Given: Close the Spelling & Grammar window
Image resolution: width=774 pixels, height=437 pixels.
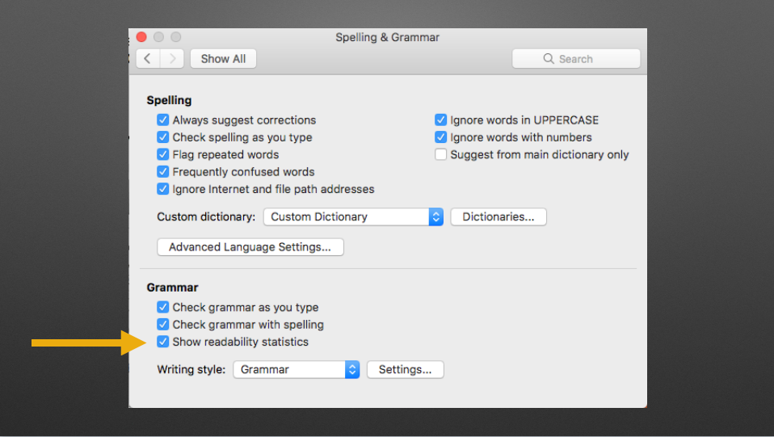Looking at the screenshot, I should click(x=141, y=37).
